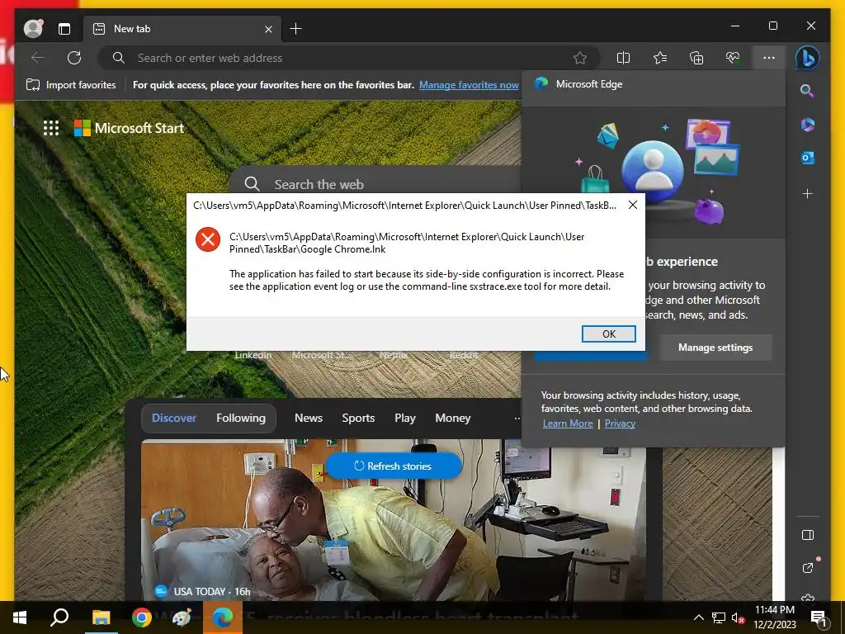This screenshot has width=845, height=634.
Task: Open the sidebar Search icon
Action: [x=807, y=91]
